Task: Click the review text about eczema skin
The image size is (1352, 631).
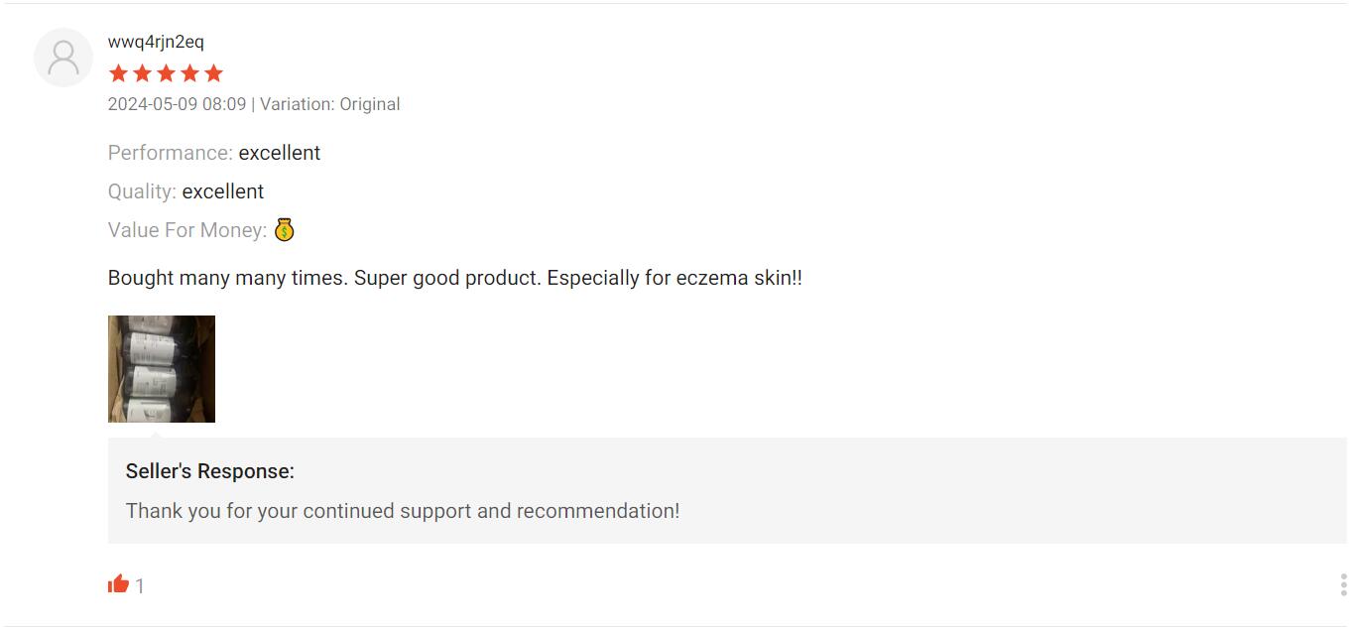Action: (x=454, y=278)
